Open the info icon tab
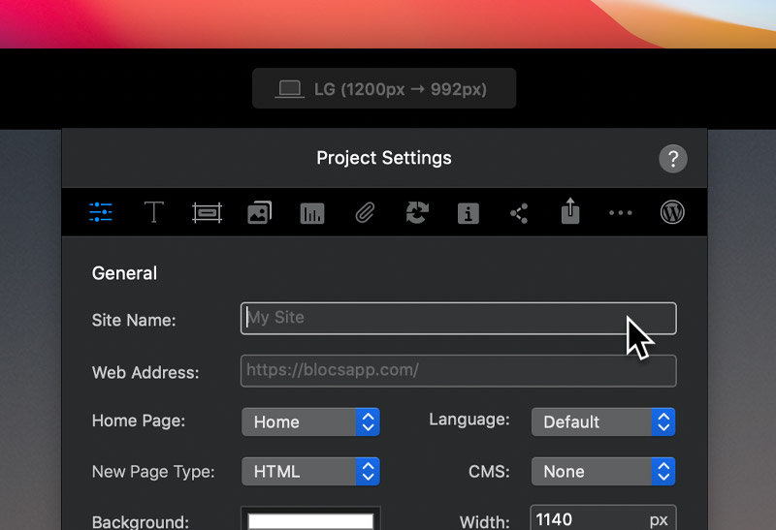The image size is (776, 530). 469,213
